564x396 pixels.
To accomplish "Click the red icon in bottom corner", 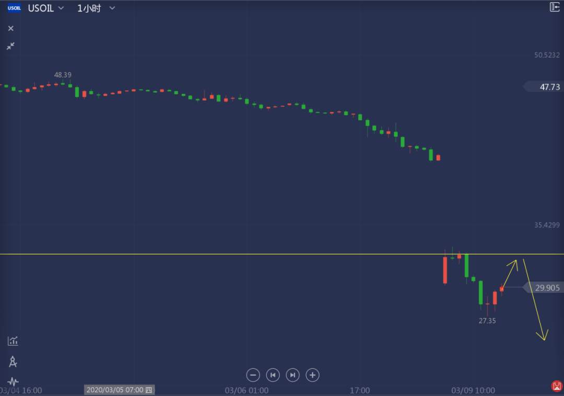I will pyautogui.click(x=557, y=386).
